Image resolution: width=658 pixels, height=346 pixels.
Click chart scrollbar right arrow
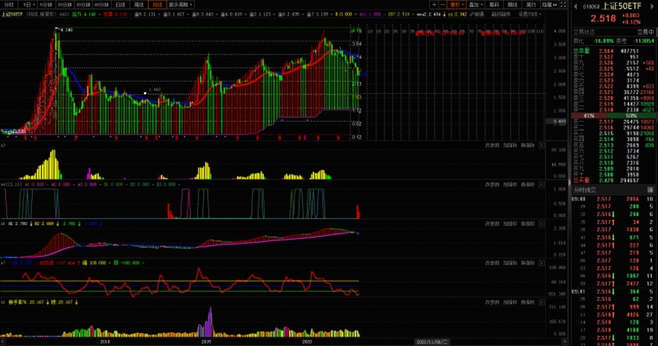point(564,341)
